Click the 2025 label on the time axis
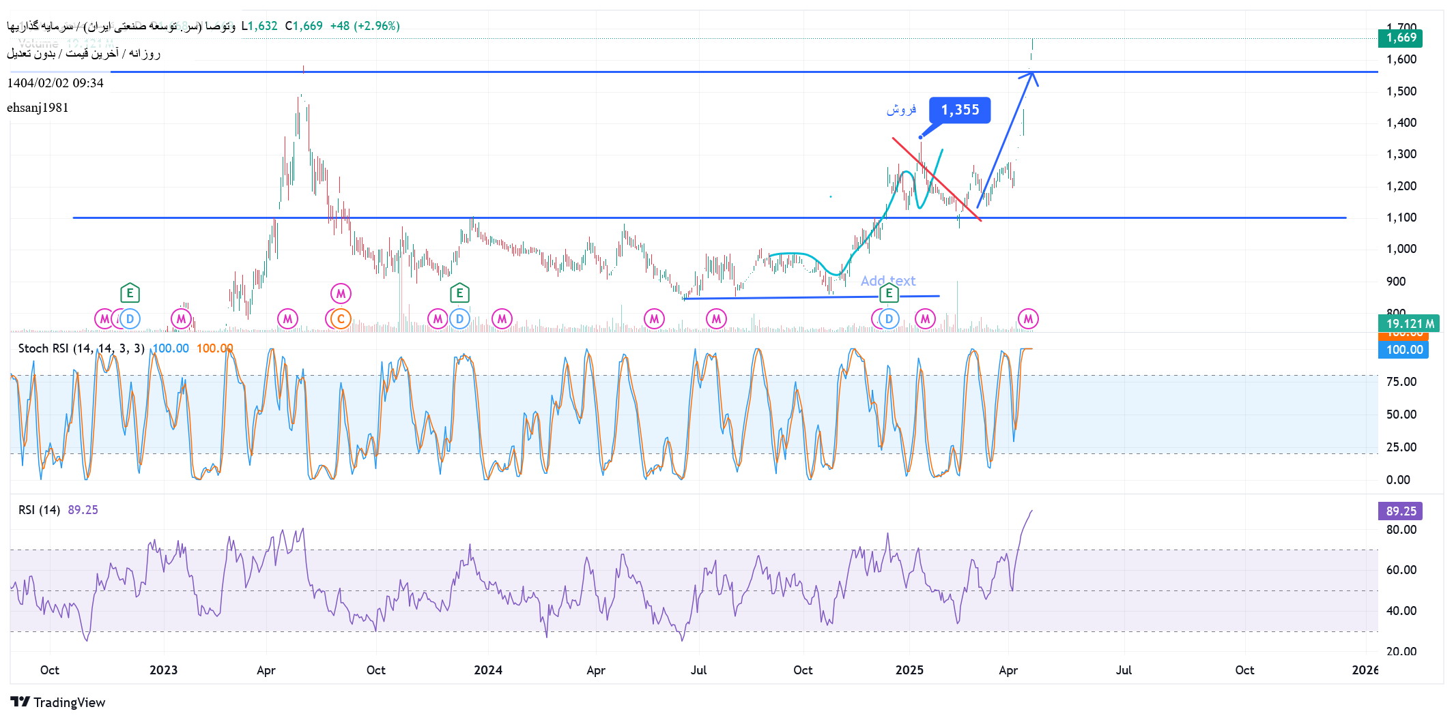The image size is (1454, 720). 909,670
